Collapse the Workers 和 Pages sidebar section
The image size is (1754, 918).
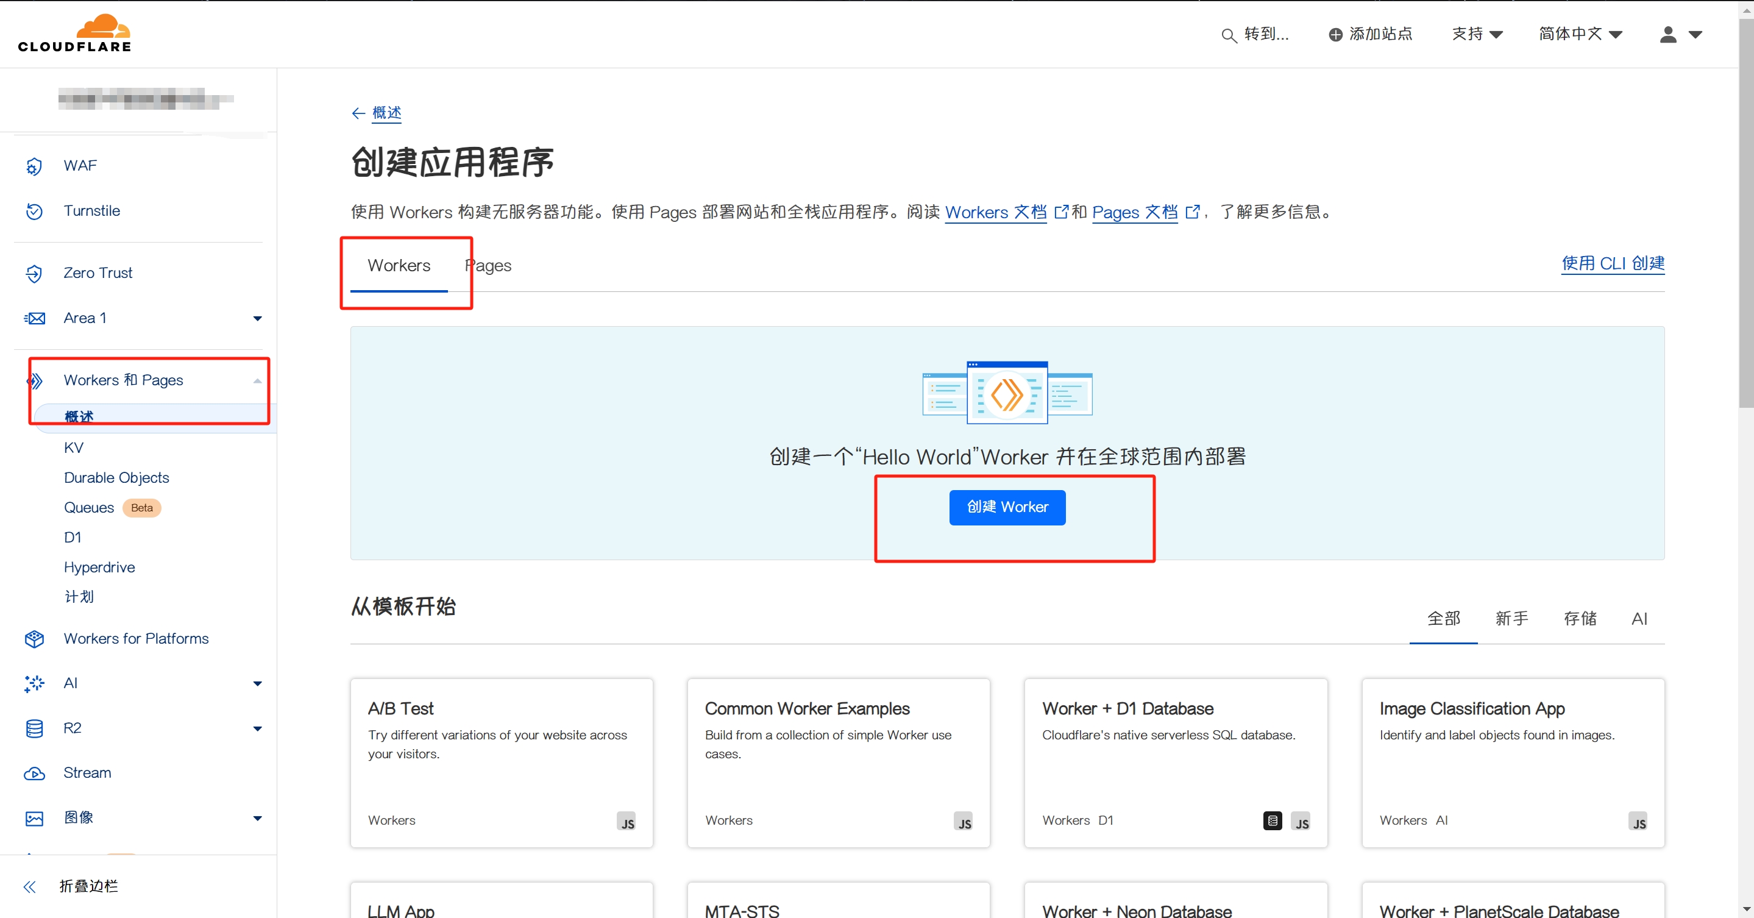pos(257,381)
